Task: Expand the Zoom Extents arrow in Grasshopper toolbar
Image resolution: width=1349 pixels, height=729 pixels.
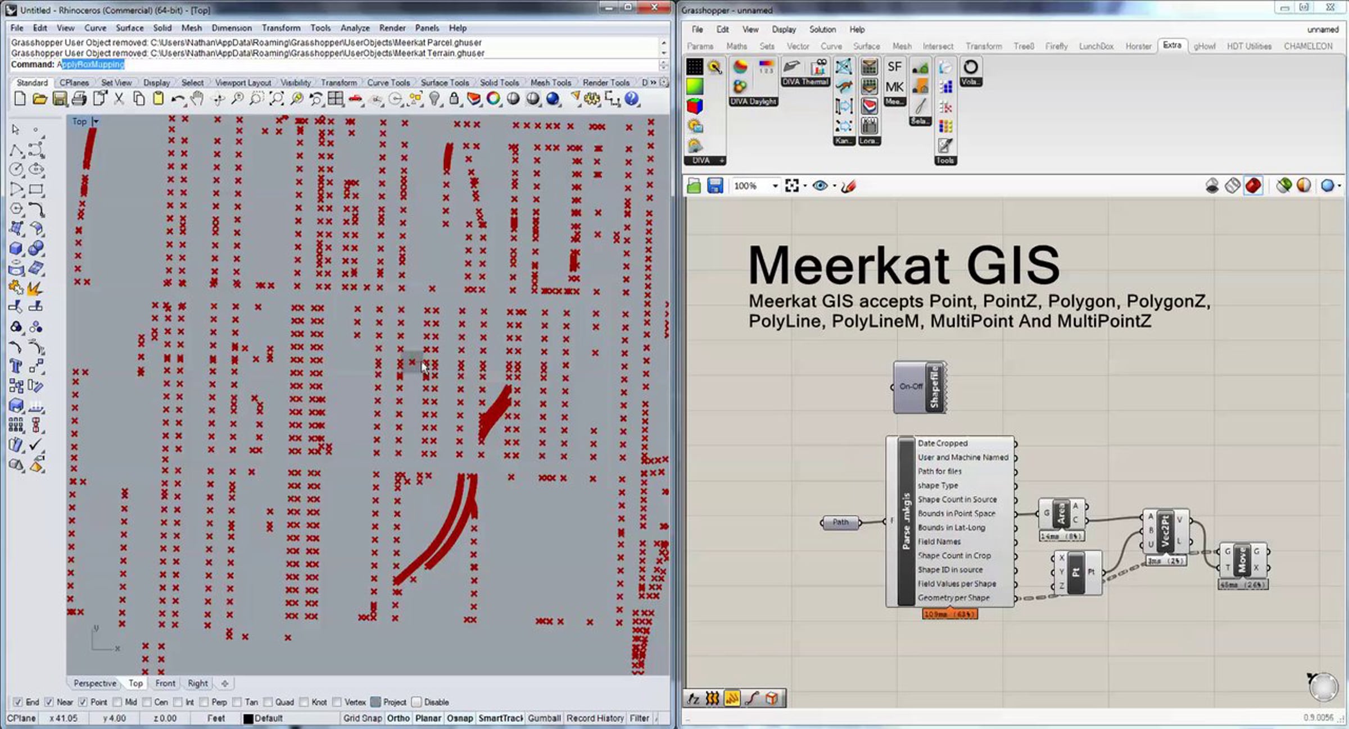Action: point(805,186)
